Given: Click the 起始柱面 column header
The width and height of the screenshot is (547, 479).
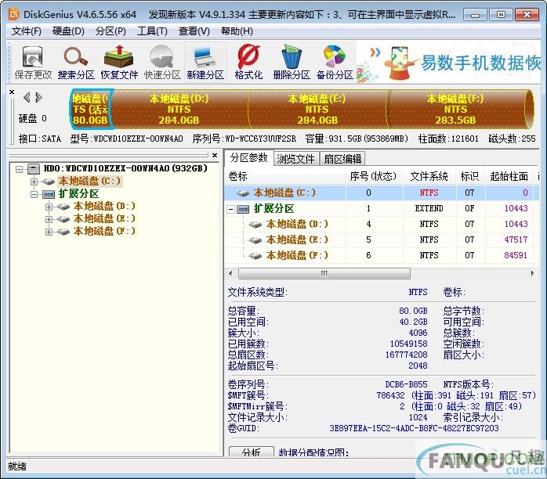Looking at the screenshot, I should point(509,176).
